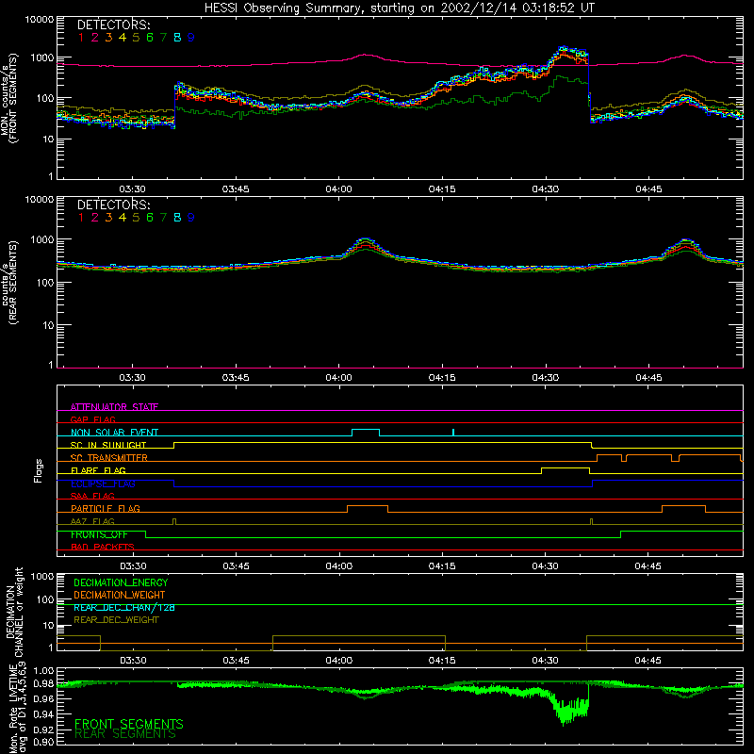Select the ECLIPSE_FLAG label
Image resolution: width=754 pixels, height=754 pixels.
coord(103,484)
